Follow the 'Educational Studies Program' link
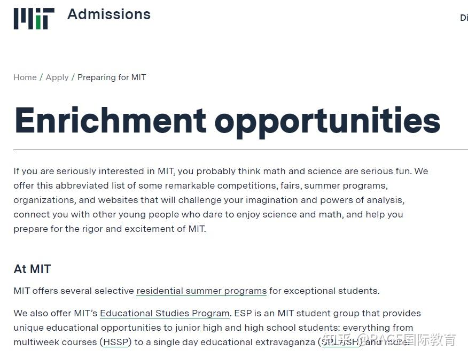This screenshot has width=468, height=358. (x=165, y=313)
